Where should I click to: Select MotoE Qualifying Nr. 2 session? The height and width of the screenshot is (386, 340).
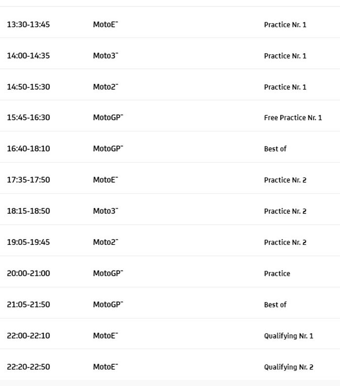click(x=289, y=367)
